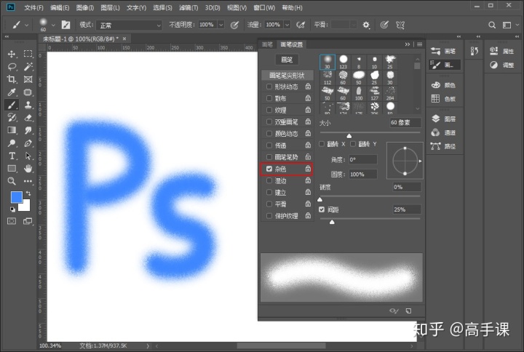Select 画笔笔尖形状 section

tap(287, 75)
